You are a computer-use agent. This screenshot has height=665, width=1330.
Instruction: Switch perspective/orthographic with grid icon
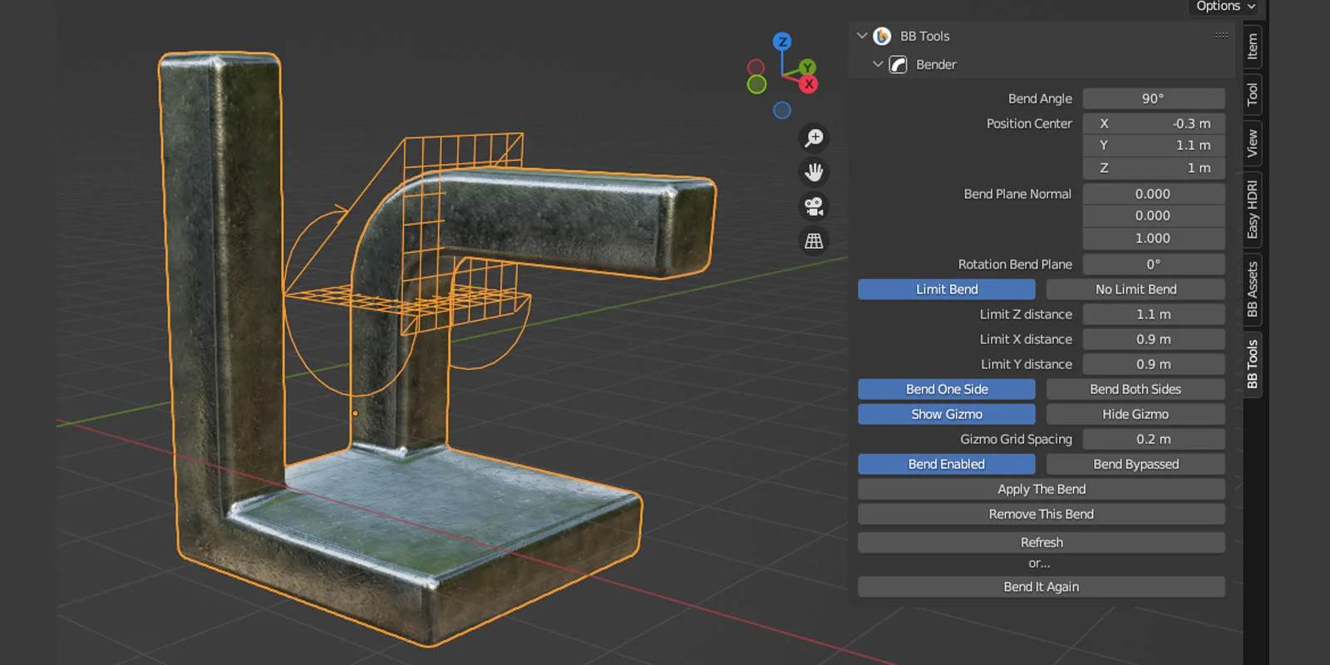[x=814, y=241]
